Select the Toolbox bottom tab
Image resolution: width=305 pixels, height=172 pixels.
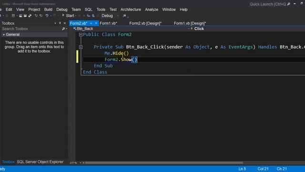(x=8, y=162)
